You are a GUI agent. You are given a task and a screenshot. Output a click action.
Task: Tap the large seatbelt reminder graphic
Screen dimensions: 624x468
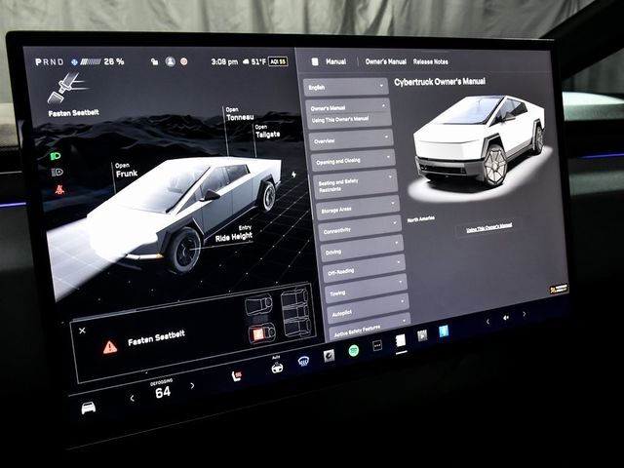tap(67, 88)
